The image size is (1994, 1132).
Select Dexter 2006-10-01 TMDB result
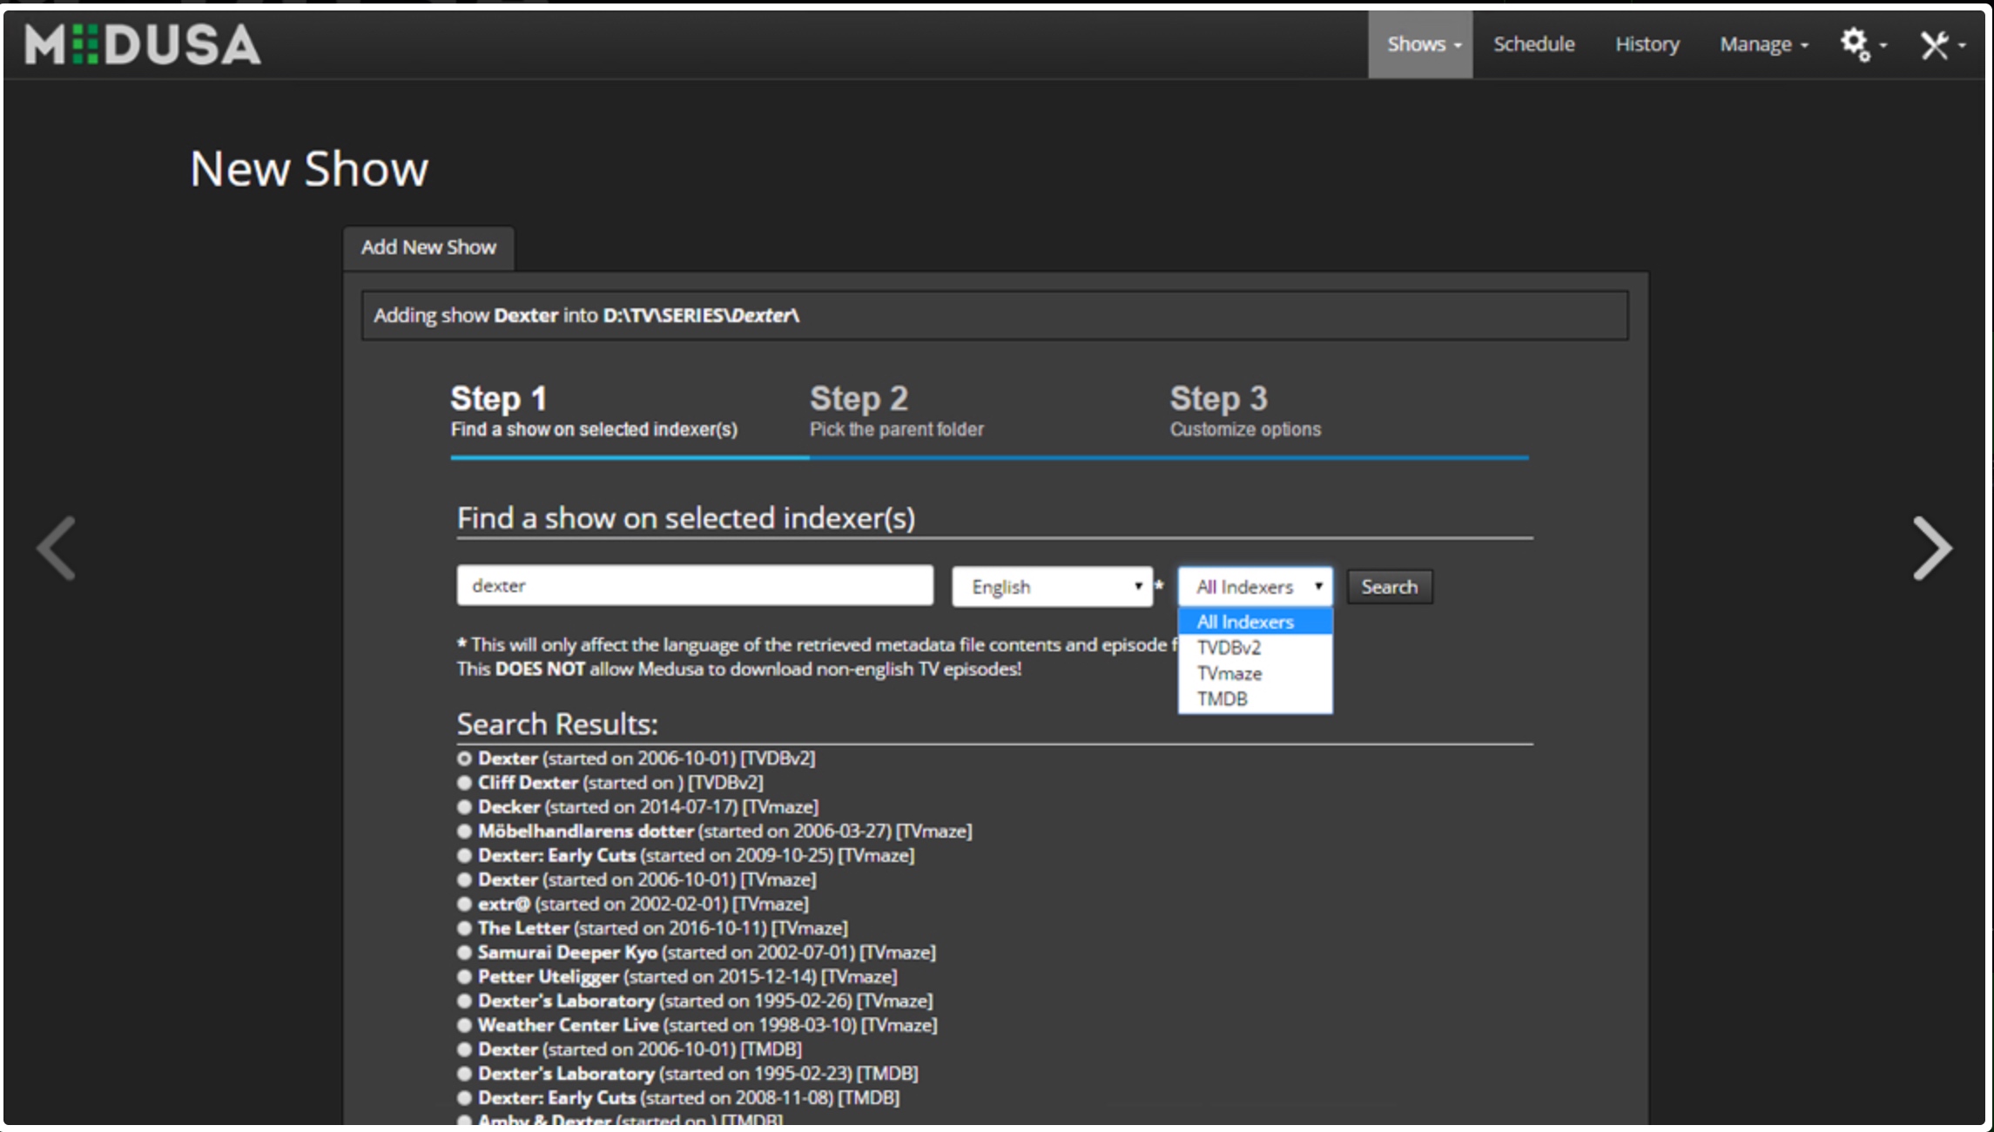coord(464,1050)
